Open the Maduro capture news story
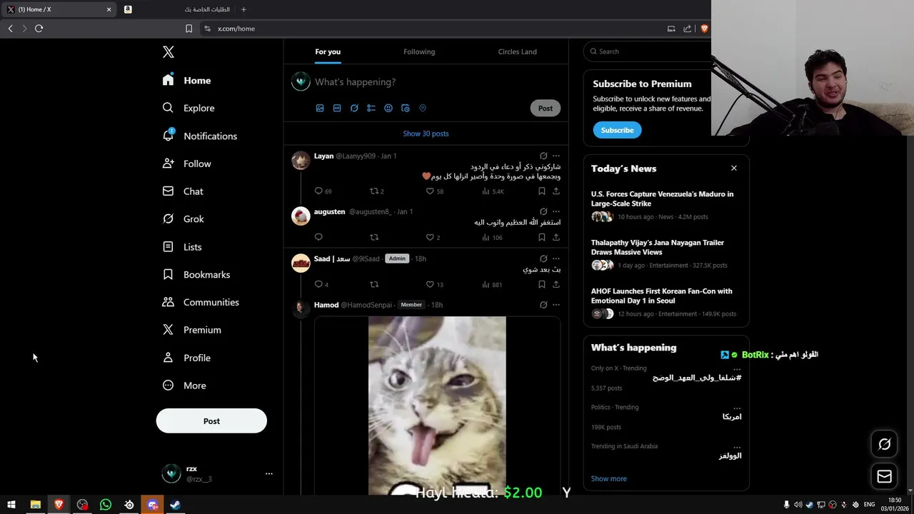Viewport: 914px width, 514px height. tap(666, 205)
